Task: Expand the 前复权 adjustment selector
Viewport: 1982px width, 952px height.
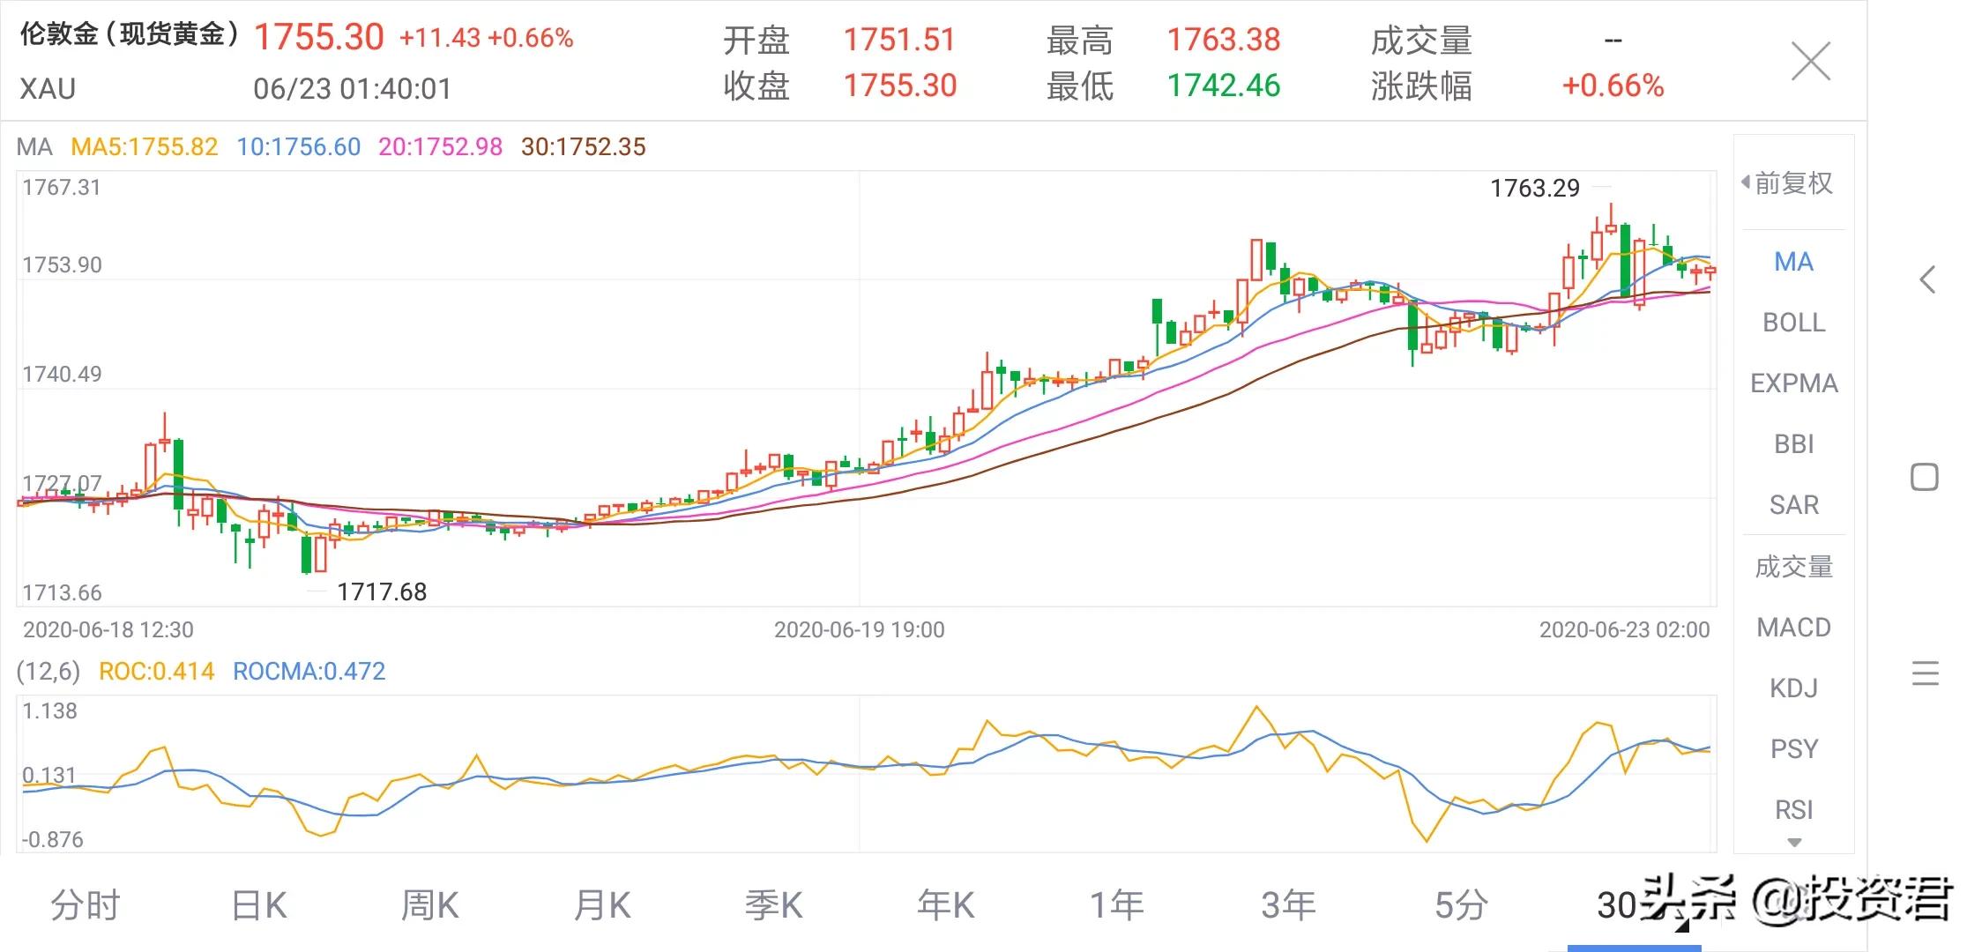Action: [1787, 183]
